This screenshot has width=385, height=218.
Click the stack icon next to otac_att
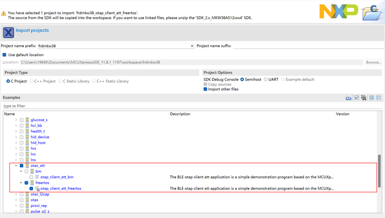point(27,166)
